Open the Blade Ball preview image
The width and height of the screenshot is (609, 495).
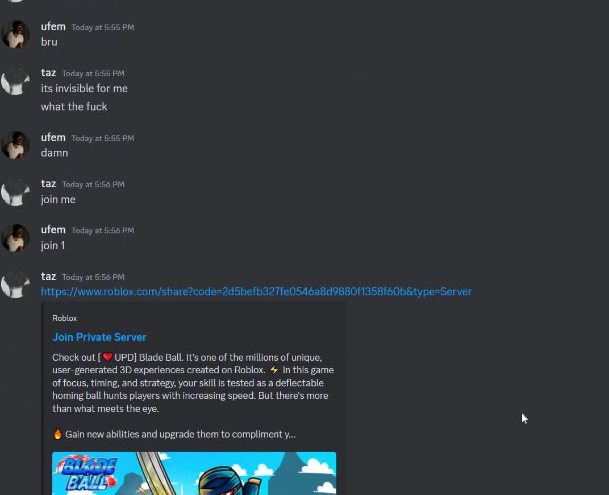(194, 473)
